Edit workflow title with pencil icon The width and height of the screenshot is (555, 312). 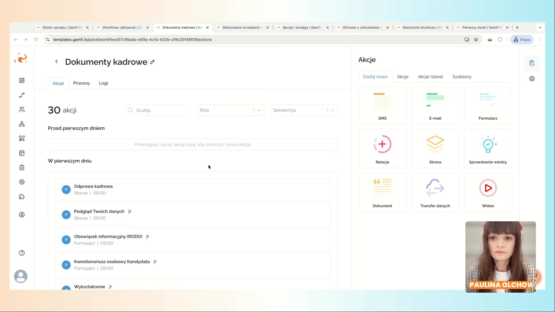click(x=152, y=62)
